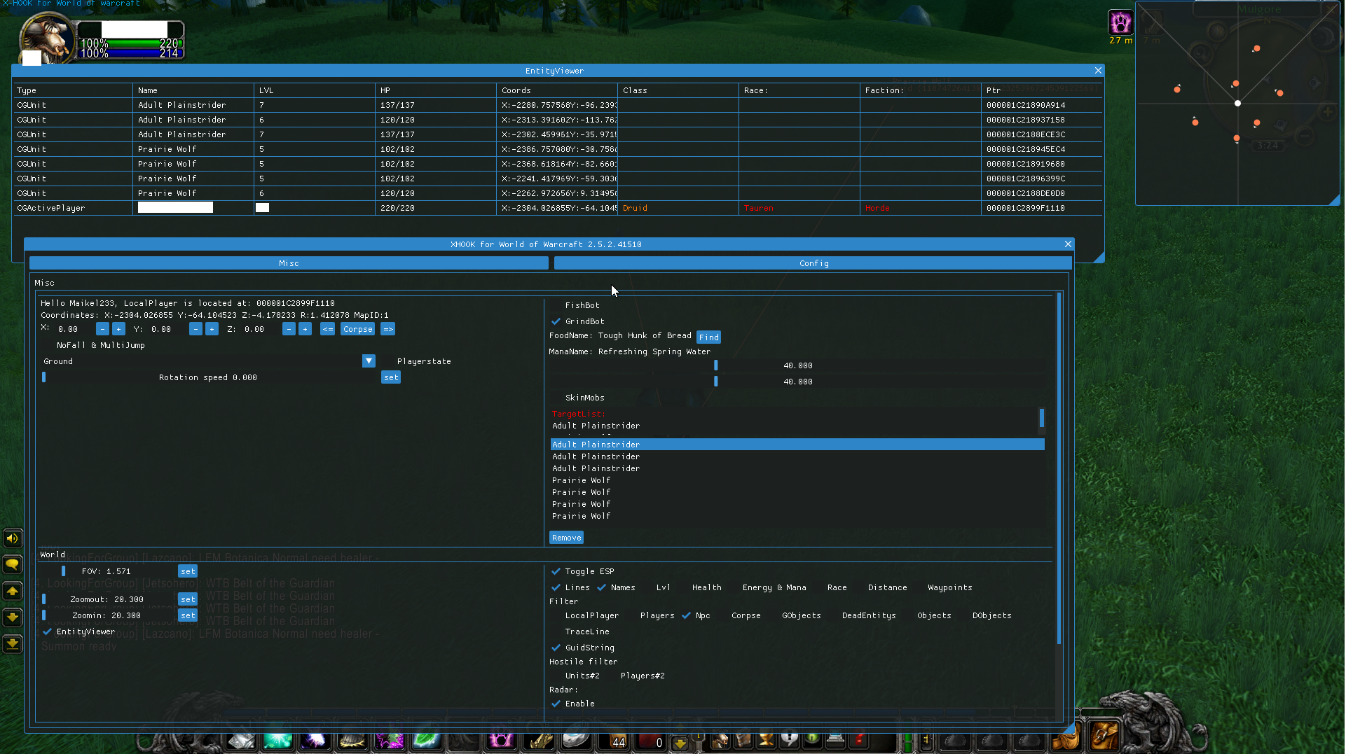
Task: Click the minimap zoom-in plus button
Action: tap(1327, 112)
